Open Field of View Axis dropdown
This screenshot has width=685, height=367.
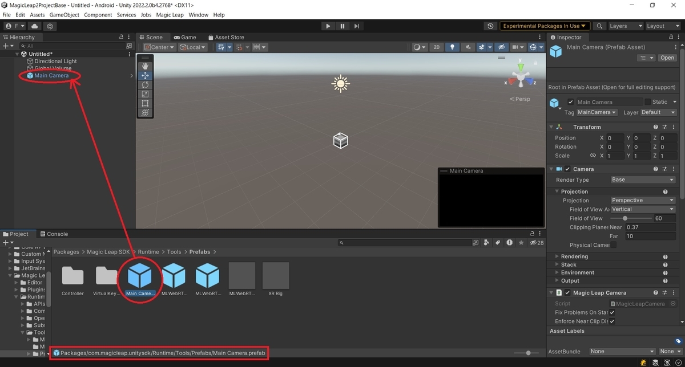tap(643, 209)
